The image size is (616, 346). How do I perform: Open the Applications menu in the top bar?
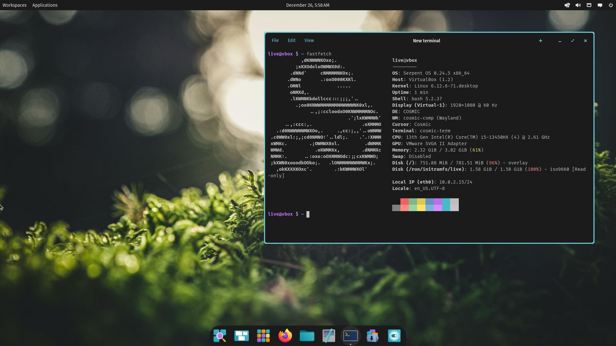pos(45,5)
